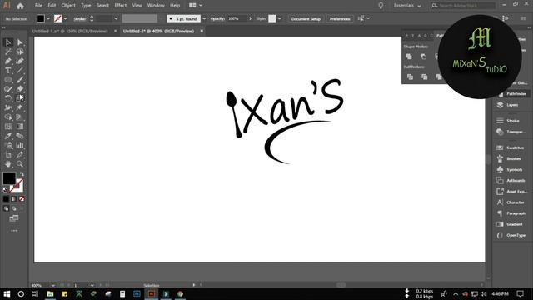
Task: Select the Type tool
Action: click(8, 71)
